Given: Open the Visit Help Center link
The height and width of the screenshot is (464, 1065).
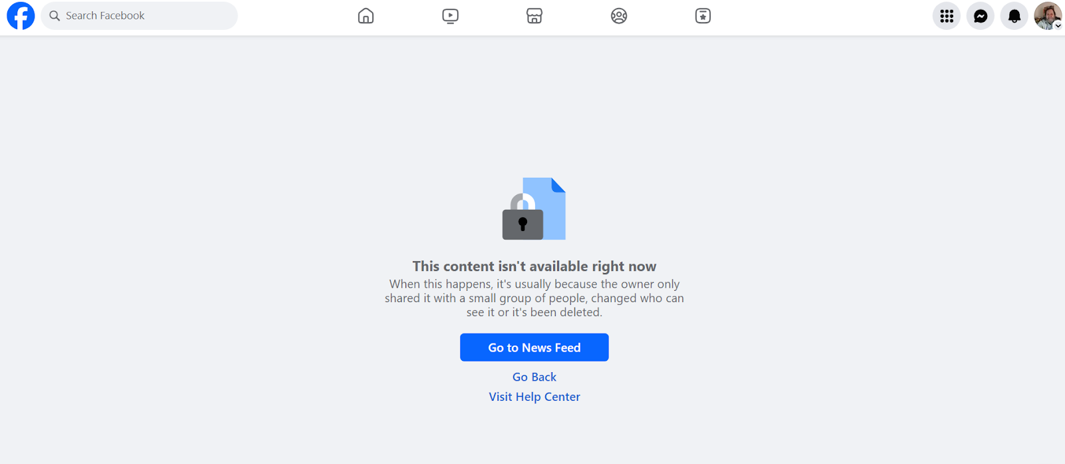Looking at the screenshot, I should (534, 397).
